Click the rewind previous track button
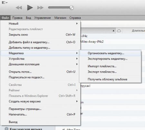145x130 pixels. click(19, 8)
